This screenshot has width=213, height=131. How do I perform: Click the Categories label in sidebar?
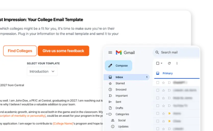[122, 114]
